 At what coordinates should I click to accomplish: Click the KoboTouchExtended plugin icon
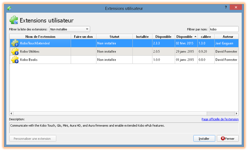[15, 43]
